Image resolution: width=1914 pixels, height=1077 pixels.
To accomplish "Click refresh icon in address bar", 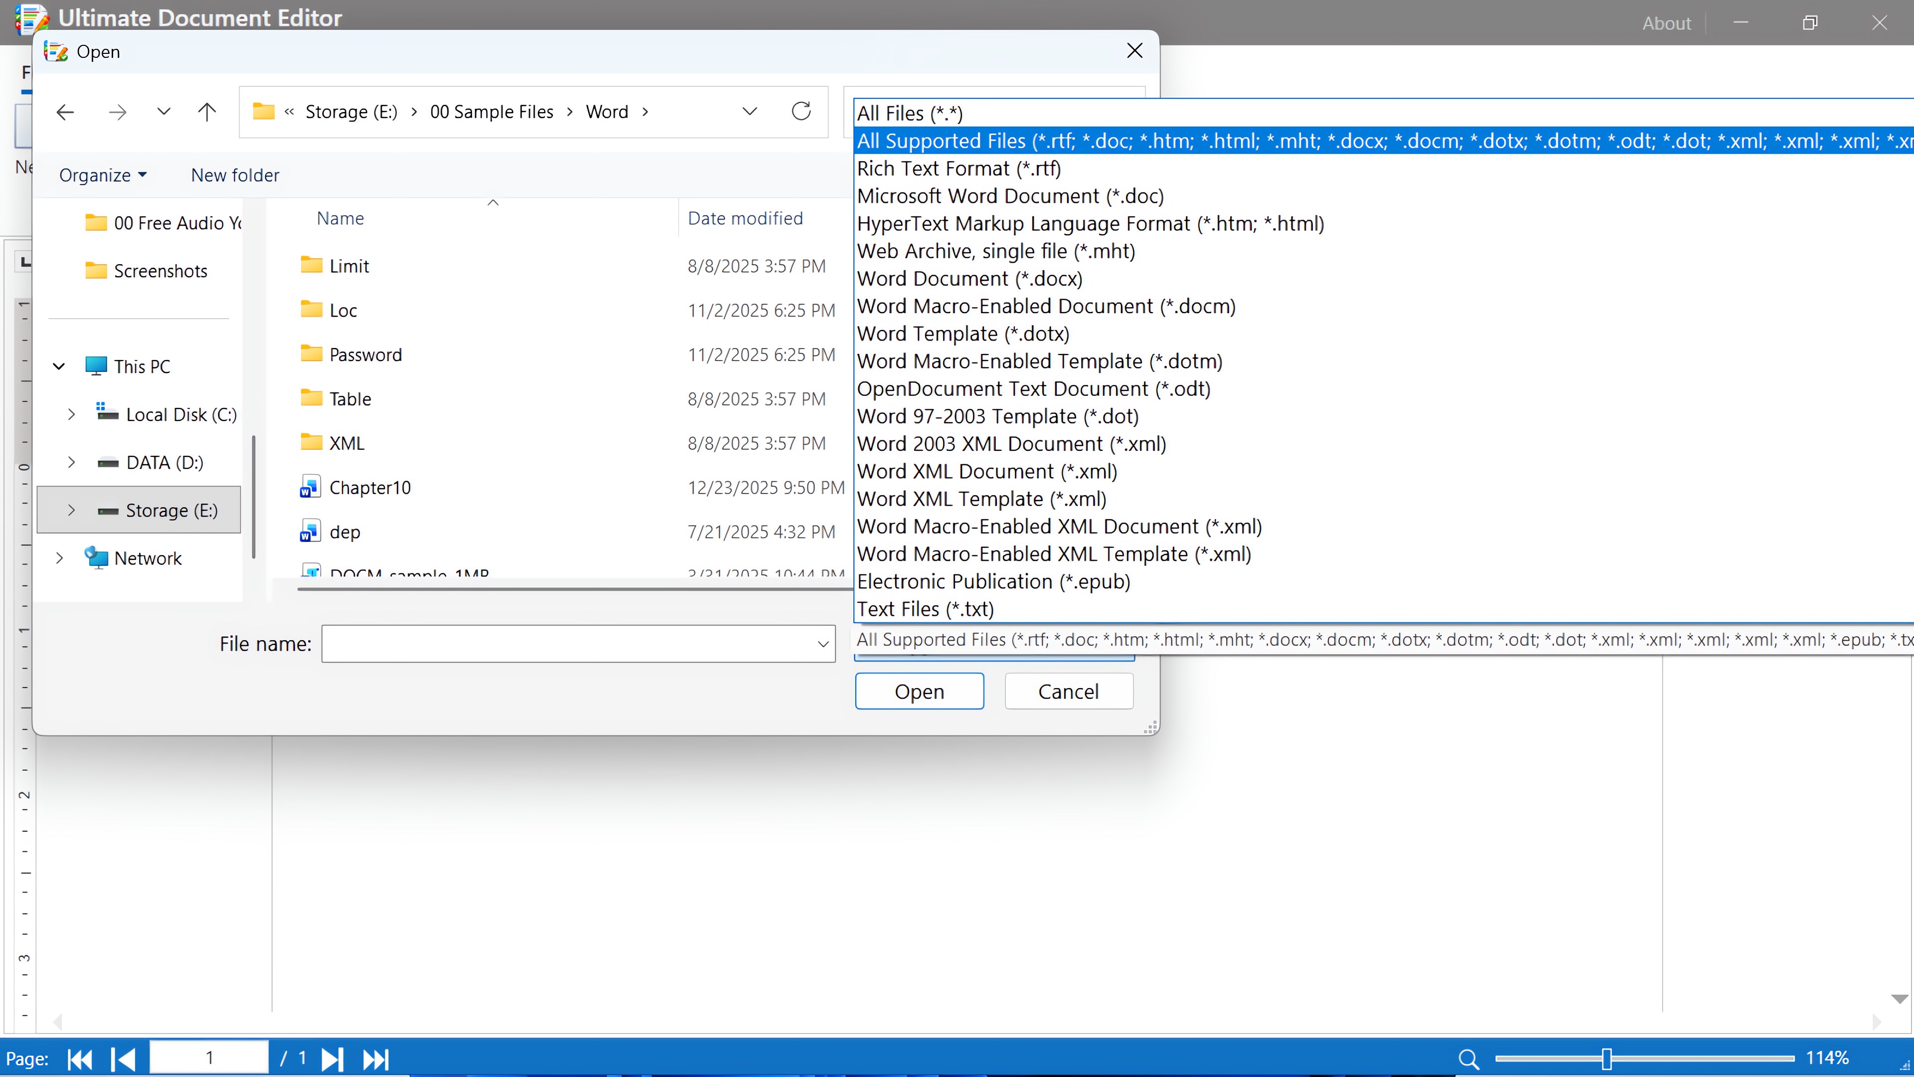I will click(801, 112).
